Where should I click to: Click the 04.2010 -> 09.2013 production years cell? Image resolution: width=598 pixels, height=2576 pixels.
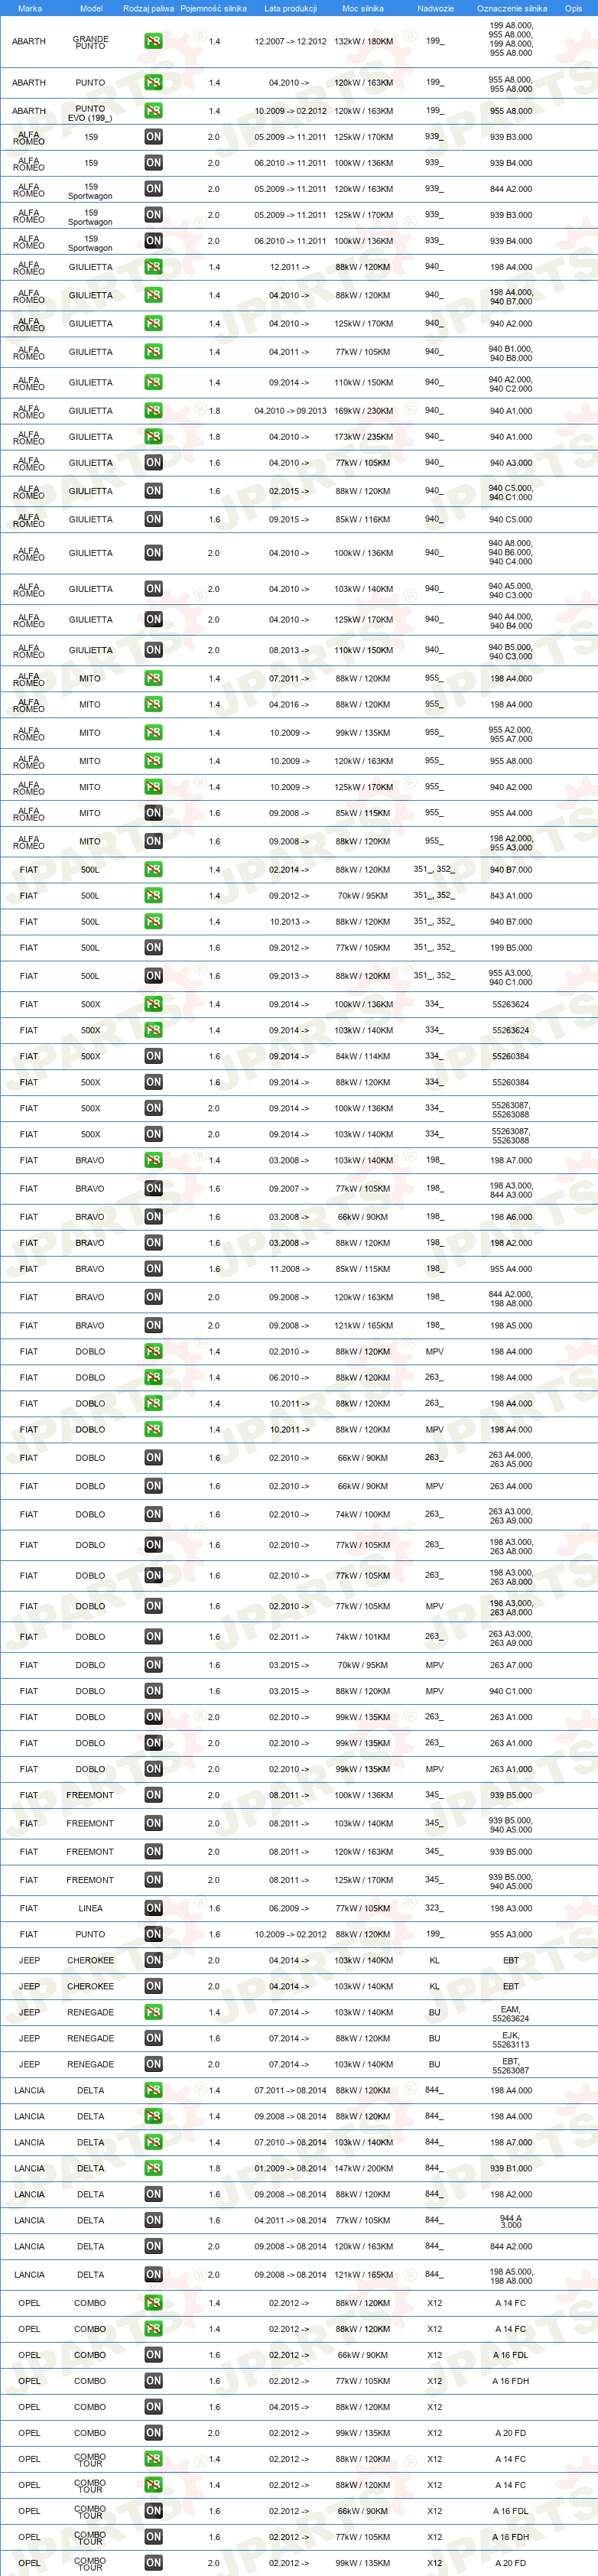coord(290,411)
